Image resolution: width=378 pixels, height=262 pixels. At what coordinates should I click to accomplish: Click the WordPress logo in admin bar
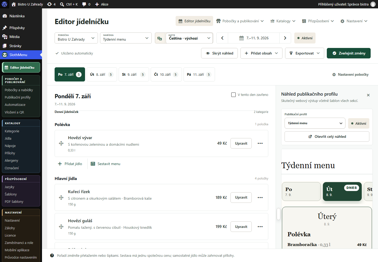[4, 4]
